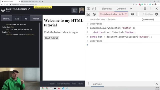Screen dimensions: 160x90
Task: Switch to the JS editor tab
Action: coord(26,18)
